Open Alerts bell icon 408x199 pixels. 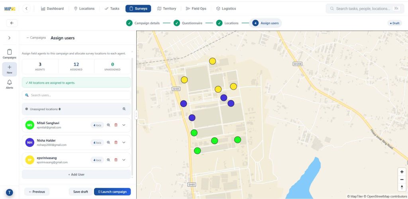point(10,84)
